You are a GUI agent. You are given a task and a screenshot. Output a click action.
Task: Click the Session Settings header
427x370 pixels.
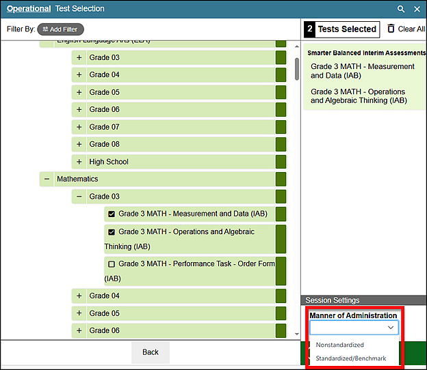[x=364, y=300]
